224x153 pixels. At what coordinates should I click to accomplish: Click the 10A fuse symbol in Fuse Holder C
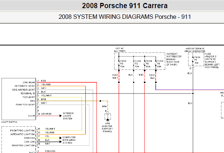(x=193, y=59)
